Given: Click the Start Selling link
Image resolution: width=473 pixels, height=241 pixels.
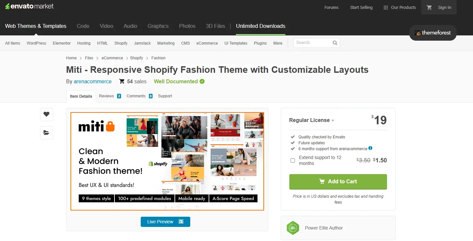Looking at the screenshot, I should pos(361,7).
